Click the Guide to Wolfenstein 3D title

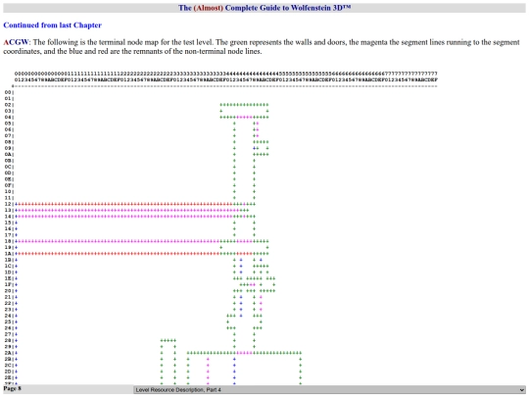pyautogui.click(x=264, y=8)
